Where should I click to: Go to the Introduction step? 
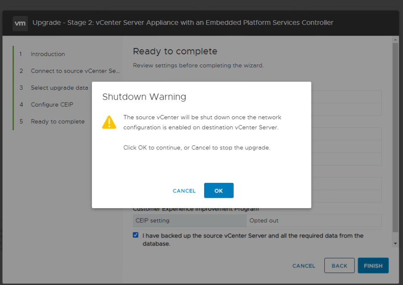tap(48, 54)
